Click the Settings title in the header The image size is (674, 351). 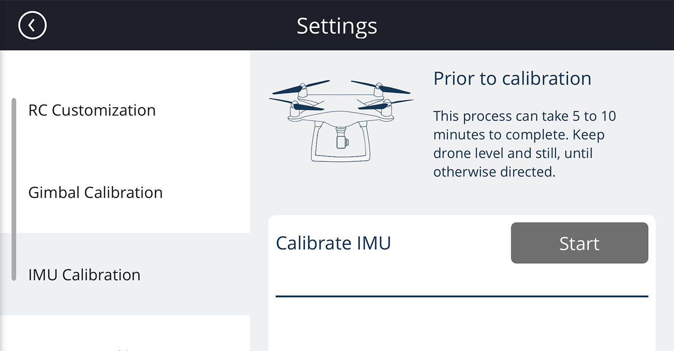pos(337,25)
